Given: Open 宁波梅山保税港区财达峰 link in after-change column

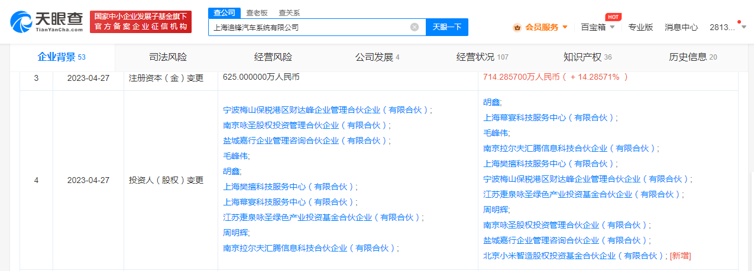Looking at the screenshot, I should pyautogui.click(x=586, y=179).
